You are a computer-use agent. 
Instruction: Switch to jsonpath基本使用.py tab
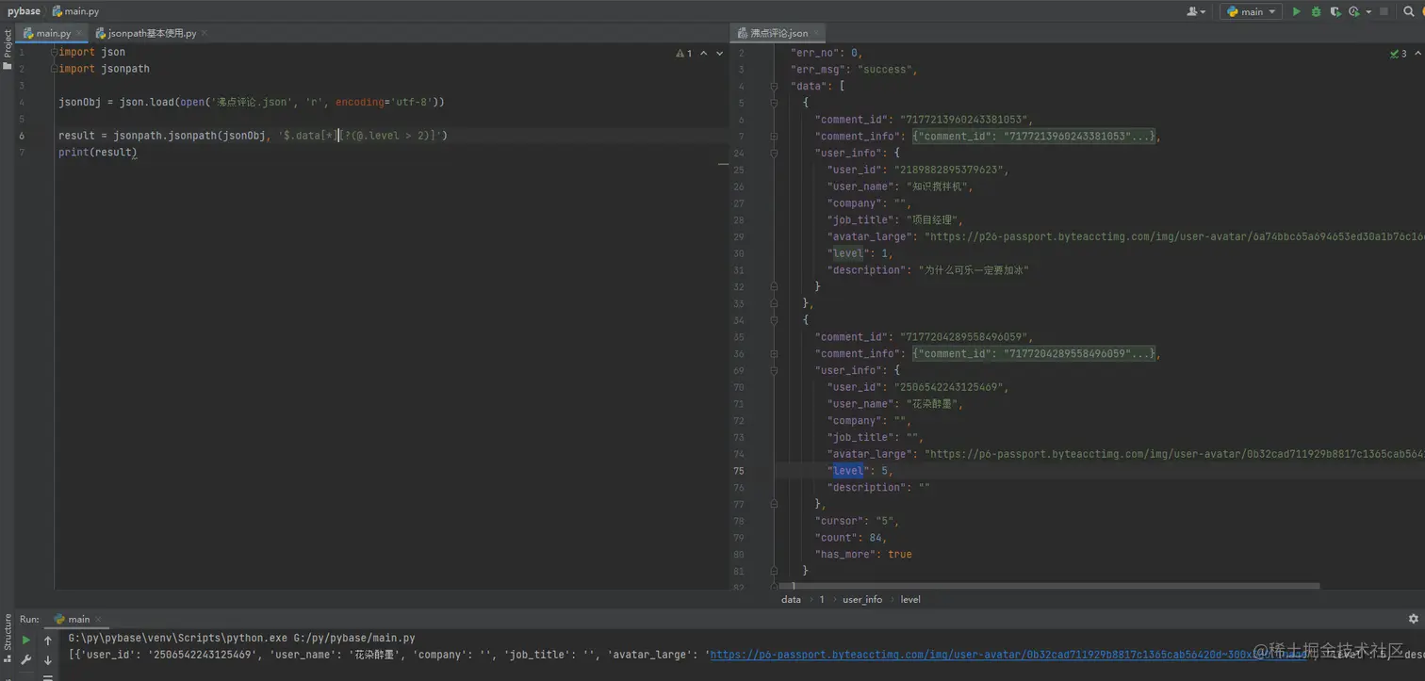tap(152, 33)
